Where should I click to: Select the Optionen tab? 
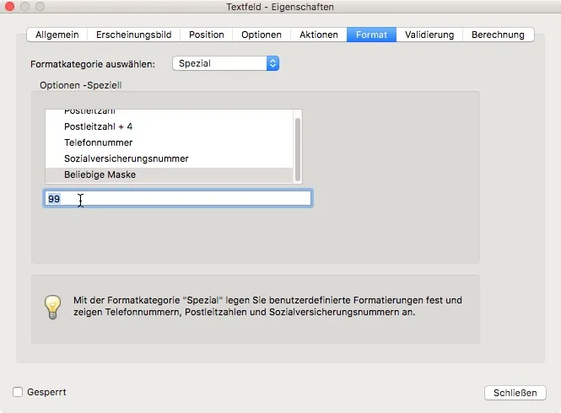(262, 35)
